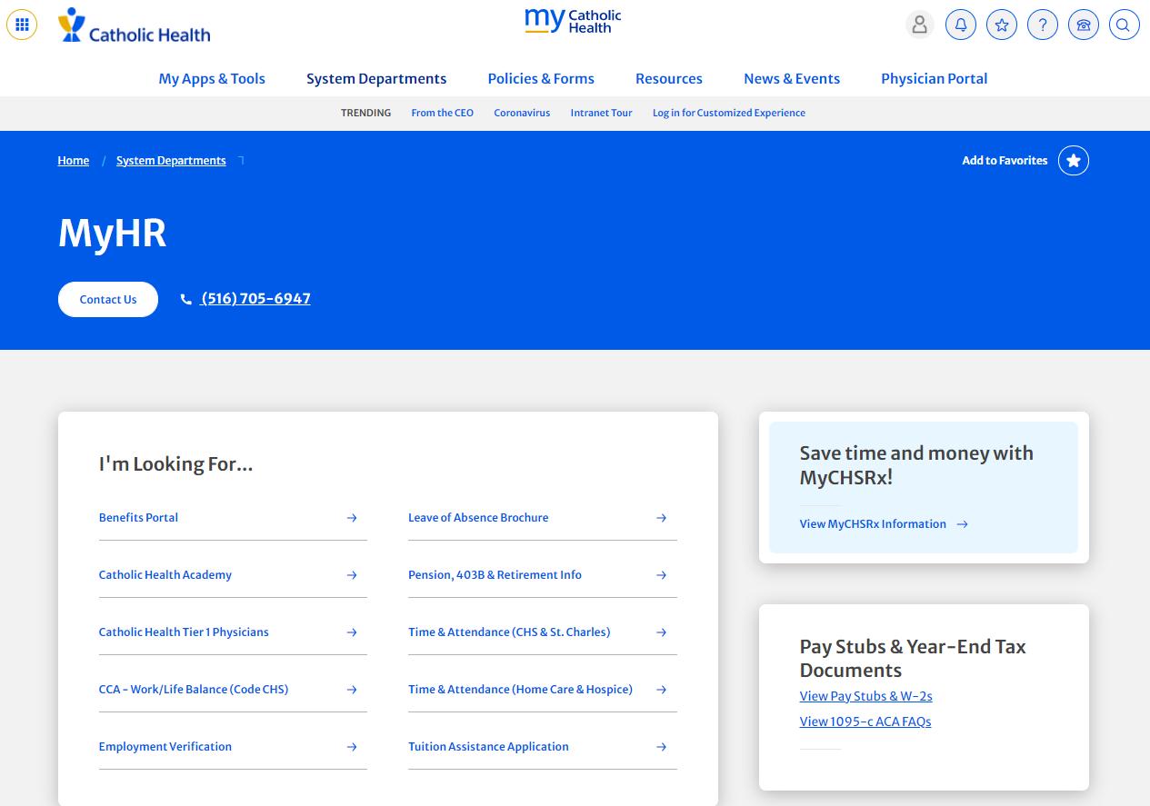This screenshot has width=1150, height=806.
Task: Open Leave of Absence Brochure link
Action: click(478, 518)
